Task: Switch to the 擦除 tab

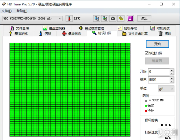Action: point(164,34)
